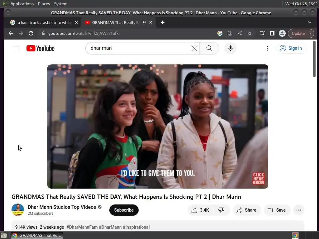The width and height of the screenshot is (319, 239).
Task: Click show desktop icon in bottom panel
Action: [x=4, y=235]
